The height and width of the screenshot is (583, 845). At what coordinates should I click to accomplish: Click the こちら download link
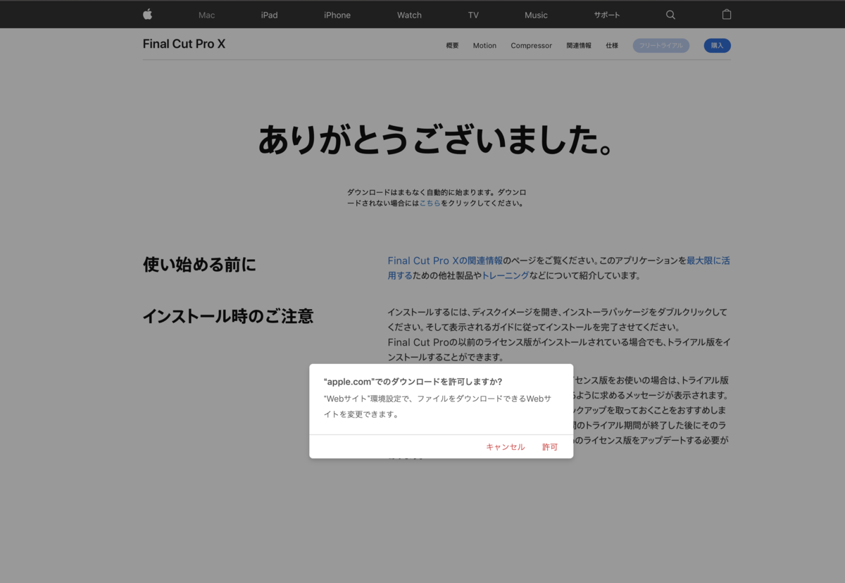coord(430,202)
